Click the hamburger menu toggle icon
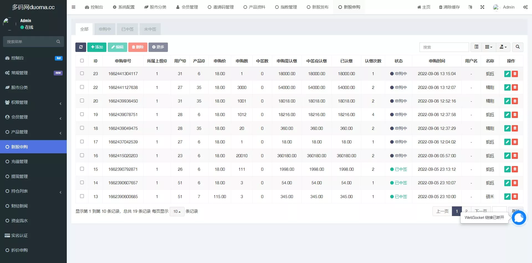The image size is (532, 263). pyautogui.click(x=73, y=7)
